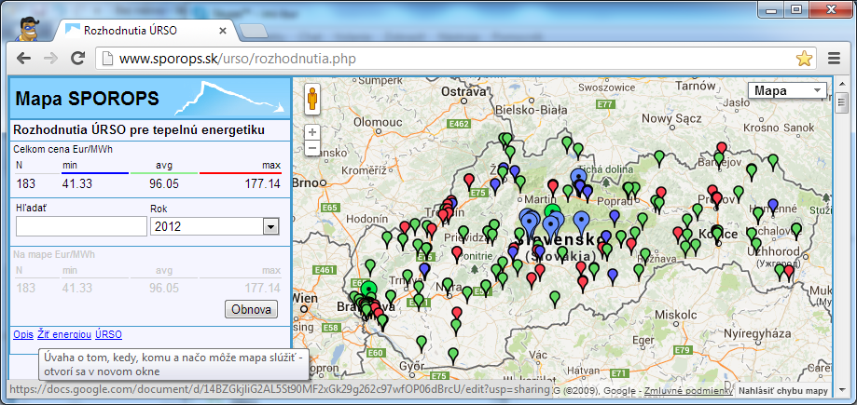This screenshot has height=405, width=857.
Task: Click the green marker above the Rožňava label
Action: [645, 255]
